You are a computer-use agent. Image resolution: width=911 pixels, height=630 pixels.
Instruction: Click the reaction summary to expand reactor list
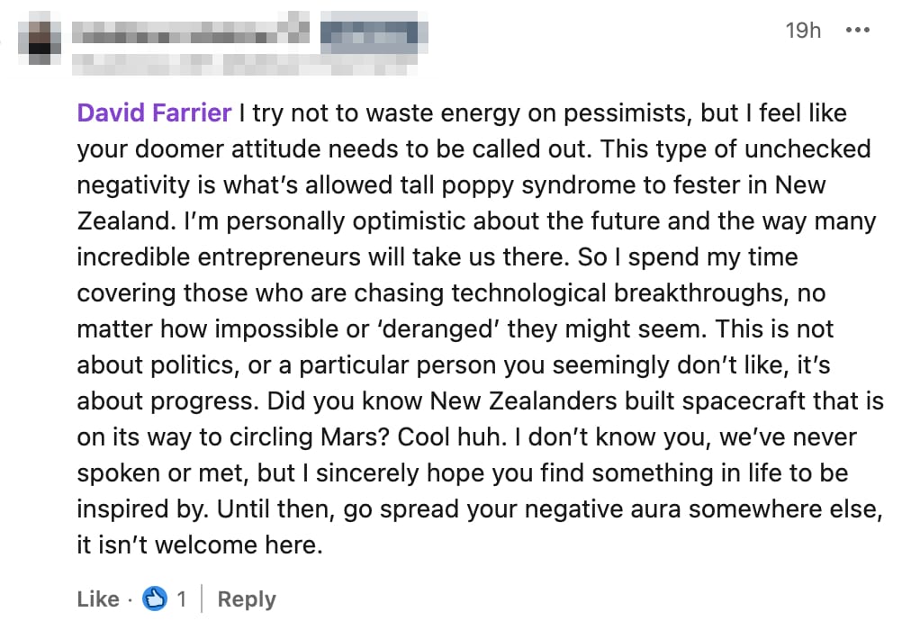tap(167, 598)
